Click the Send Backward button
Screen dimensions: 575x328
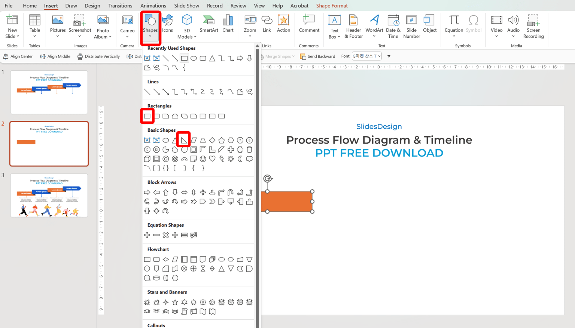coord(318,56)
